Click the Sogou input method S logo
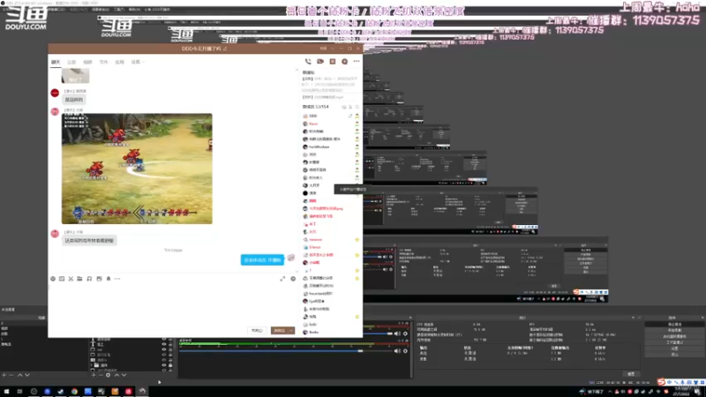This screenshot has width=706, height=397. click(x=661, y=382)
